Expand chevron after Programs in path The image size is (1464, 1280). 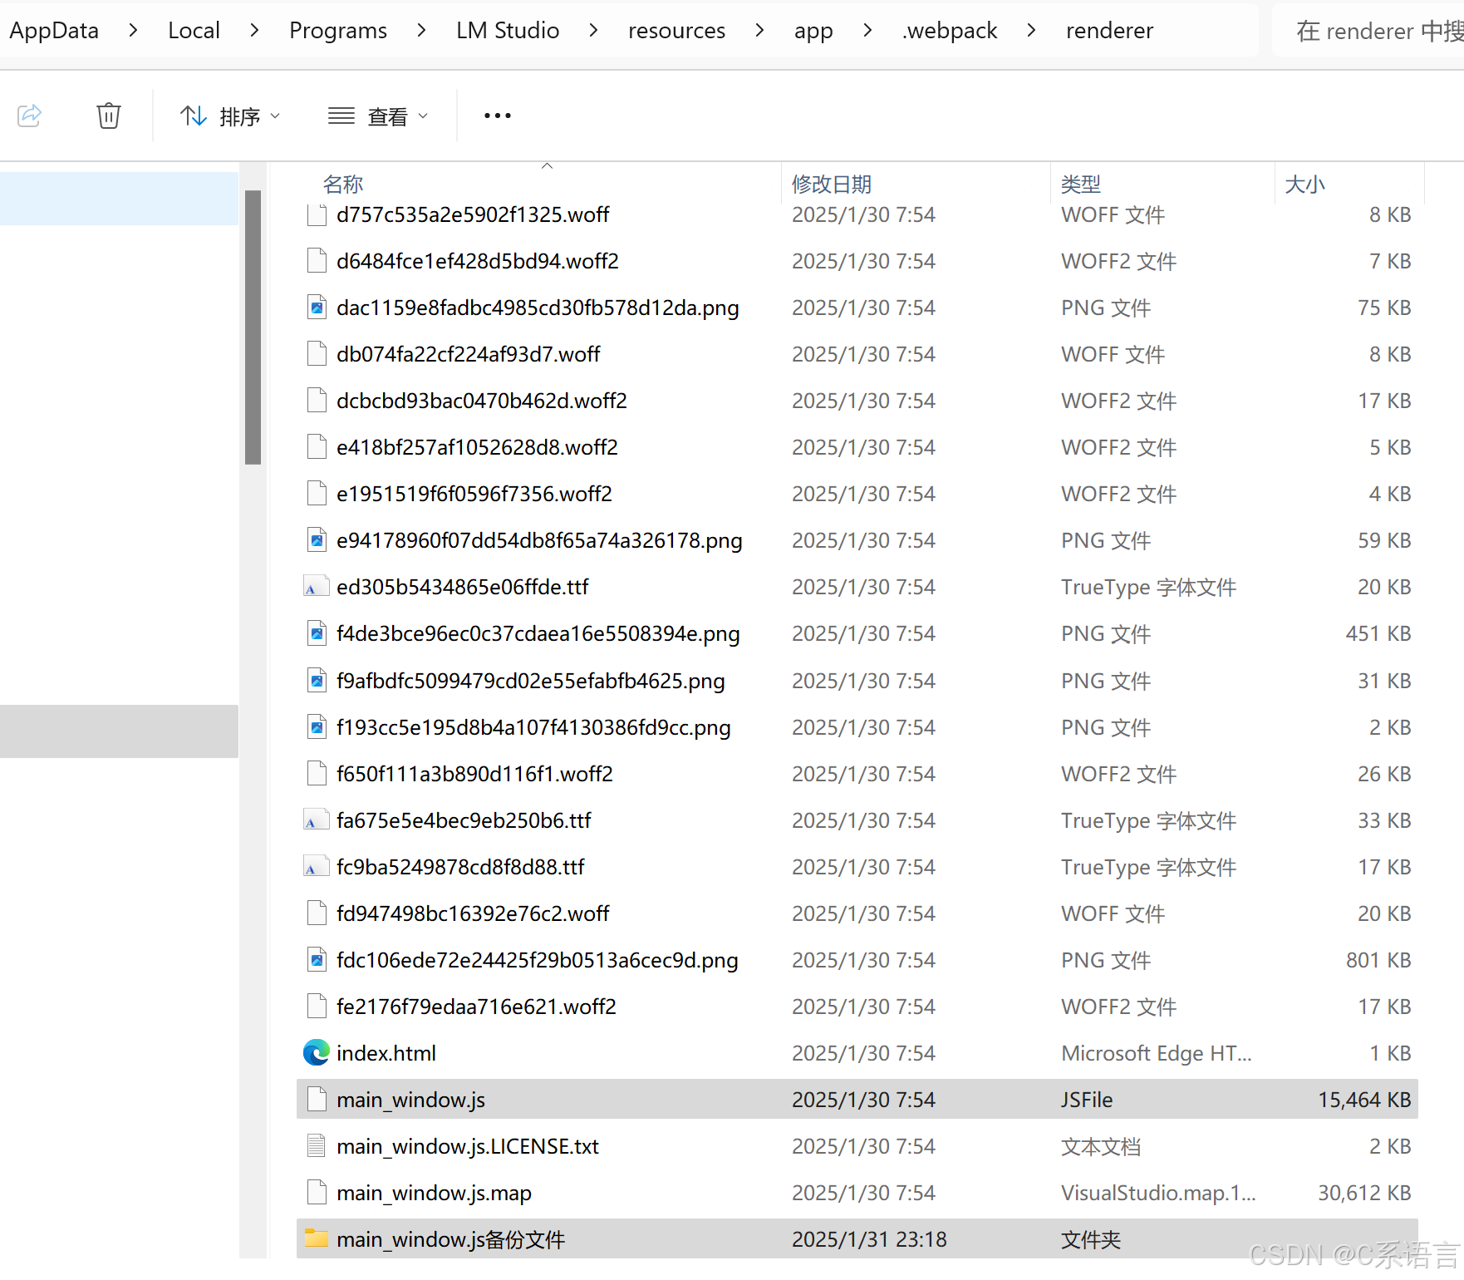[x=421, y=31]
